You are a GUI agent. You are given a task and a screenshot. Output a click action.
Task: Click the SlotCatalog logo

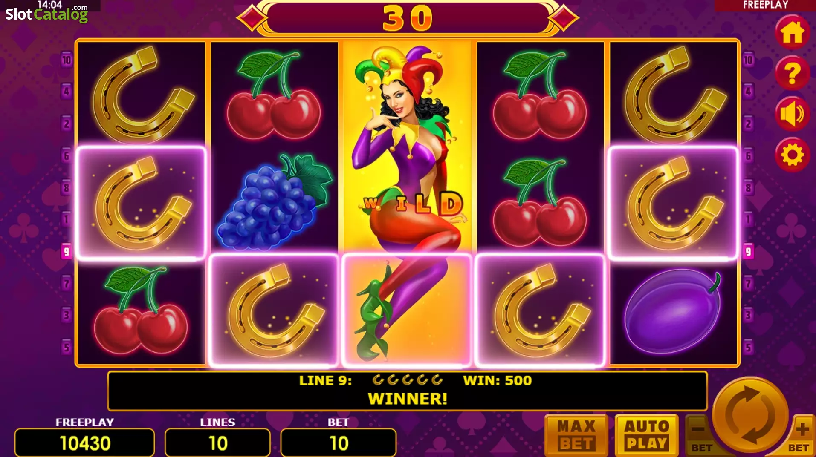point(46,13)
